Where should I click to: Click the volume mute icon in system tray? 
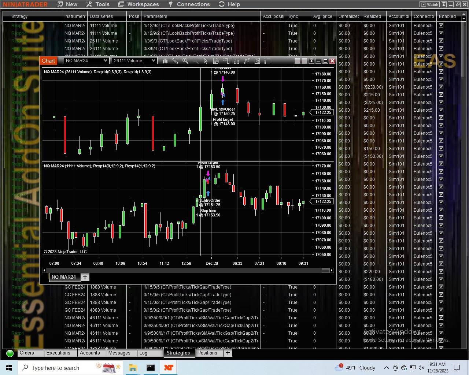[421, 367]
